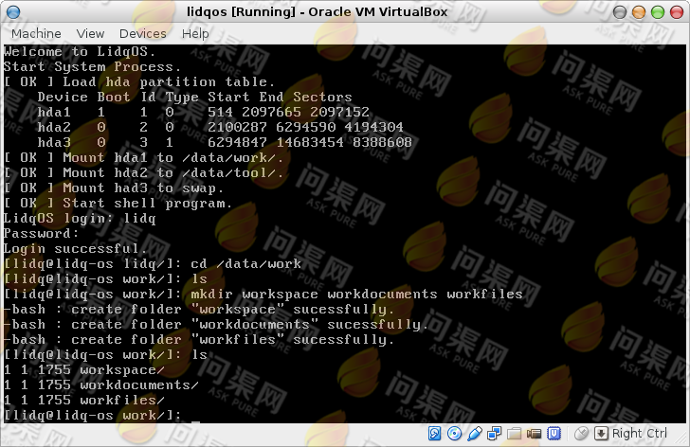Screen dimensions: 690x447
Task: Click the optical disk CD indicator
Action: [454, 434]
